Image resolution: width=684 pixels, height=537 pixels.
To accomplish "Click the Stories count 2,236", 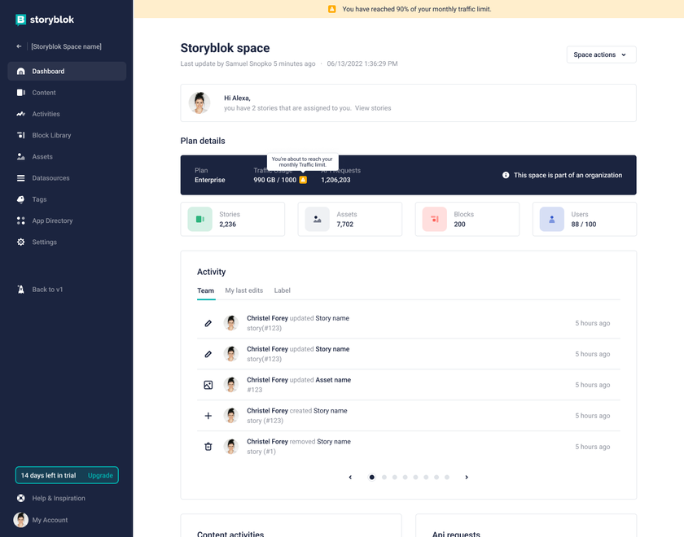I will (228, 225).
